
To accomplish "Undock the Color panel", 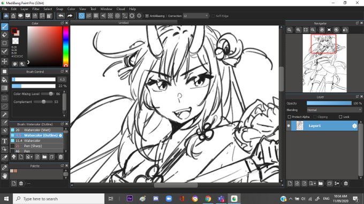I will (x=62, y=23).
